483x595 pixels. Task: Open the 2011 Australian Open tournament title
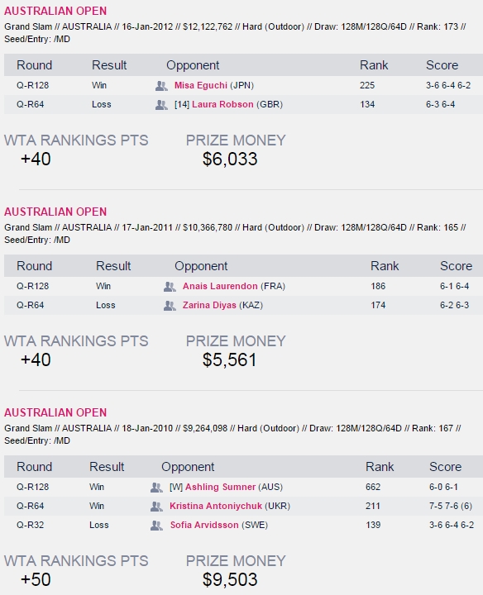[x=55, y=212]
